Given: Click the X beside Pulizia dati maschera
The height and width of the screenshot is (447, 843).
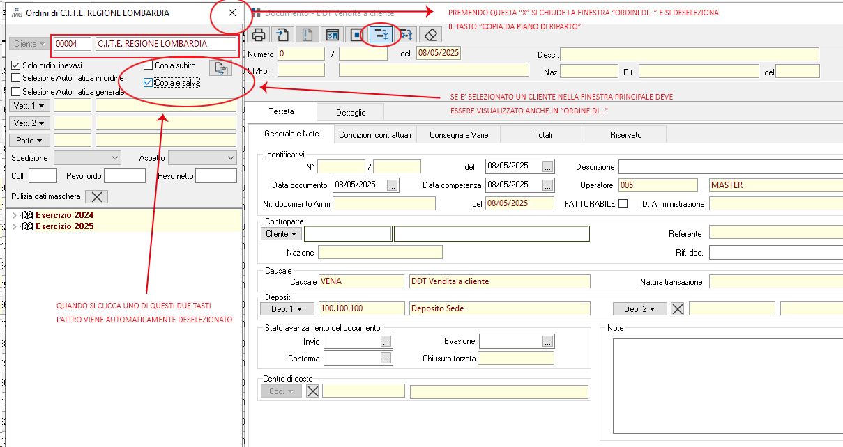Looking at the screenshot, I should click(96, 196).
